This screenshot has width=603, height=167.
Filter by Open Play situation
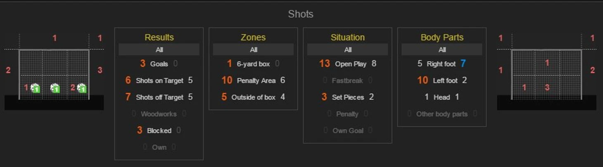pos(351,64)
